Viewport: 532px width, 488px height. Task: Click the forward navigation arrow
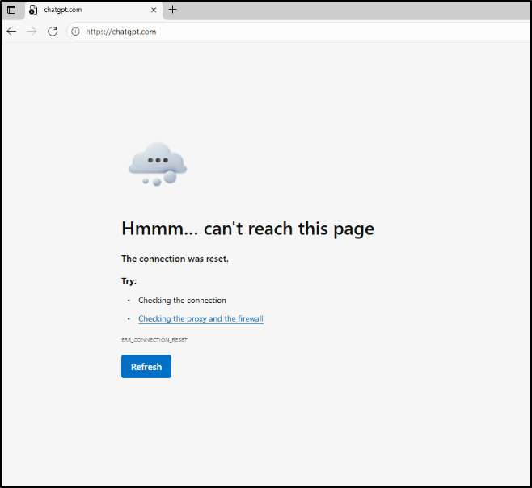point(32,32)
